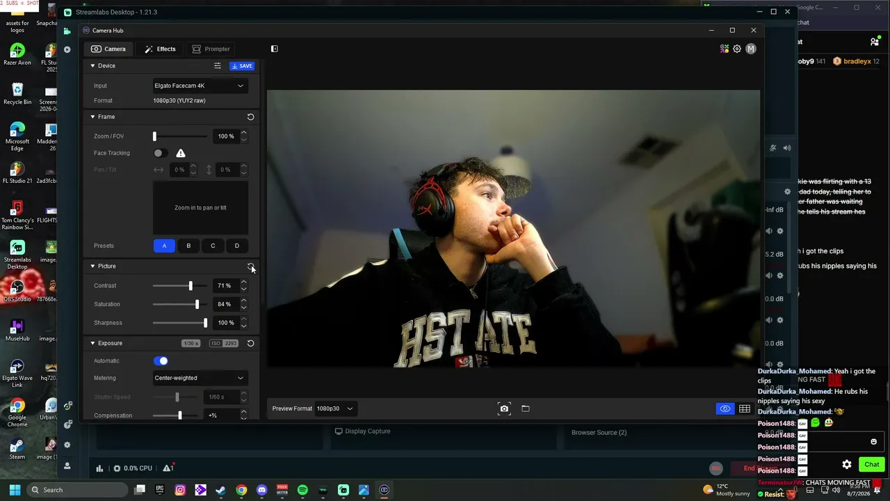This screenshot has height=501, width=890.
Task: Collapse the Frame section
Action: (92, 117)
